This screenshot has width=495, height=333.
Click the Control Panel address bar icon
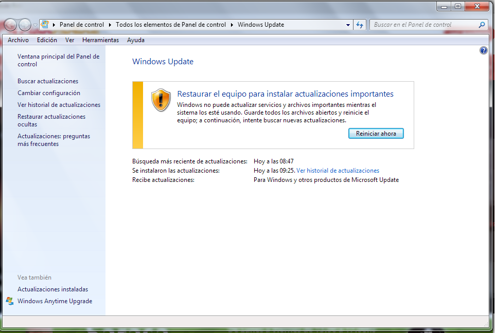coord(45,24)
